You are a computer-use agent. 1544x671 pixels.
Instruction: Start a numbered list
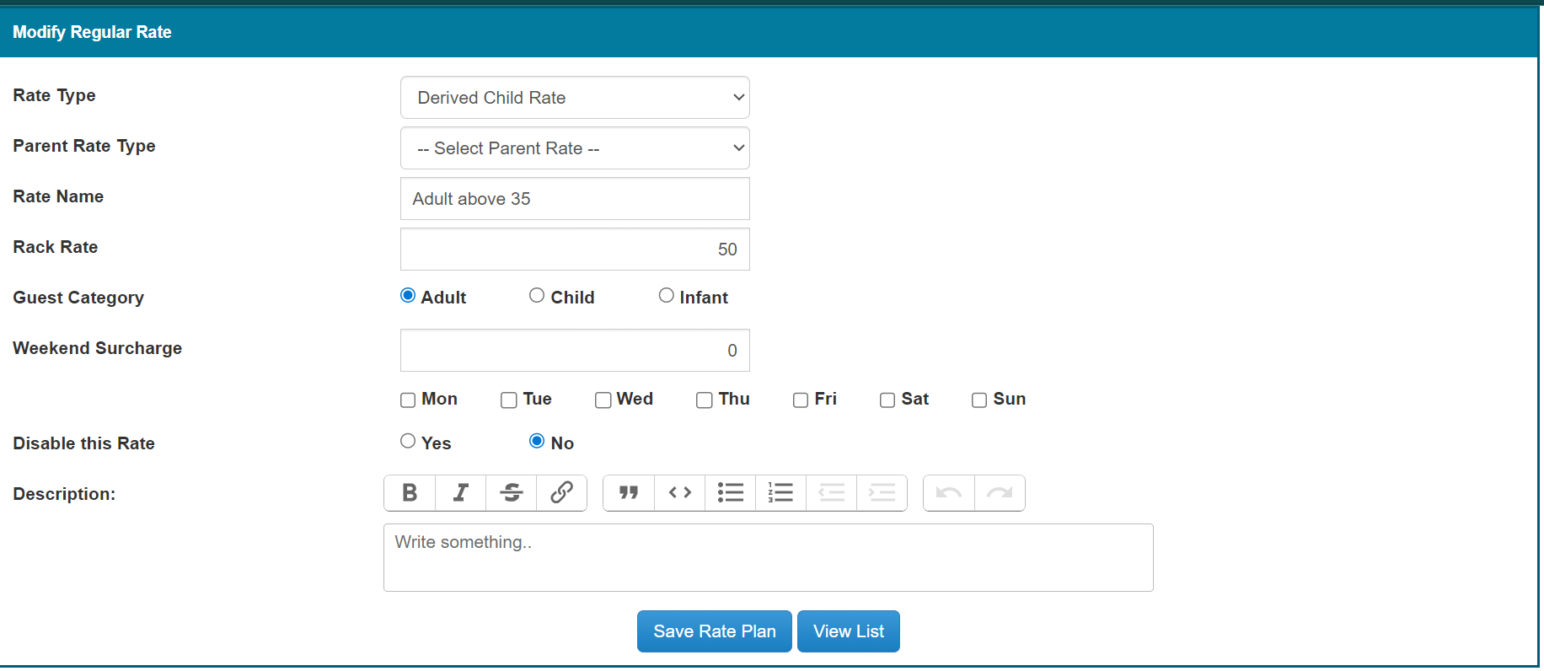[x=780, y=493]
